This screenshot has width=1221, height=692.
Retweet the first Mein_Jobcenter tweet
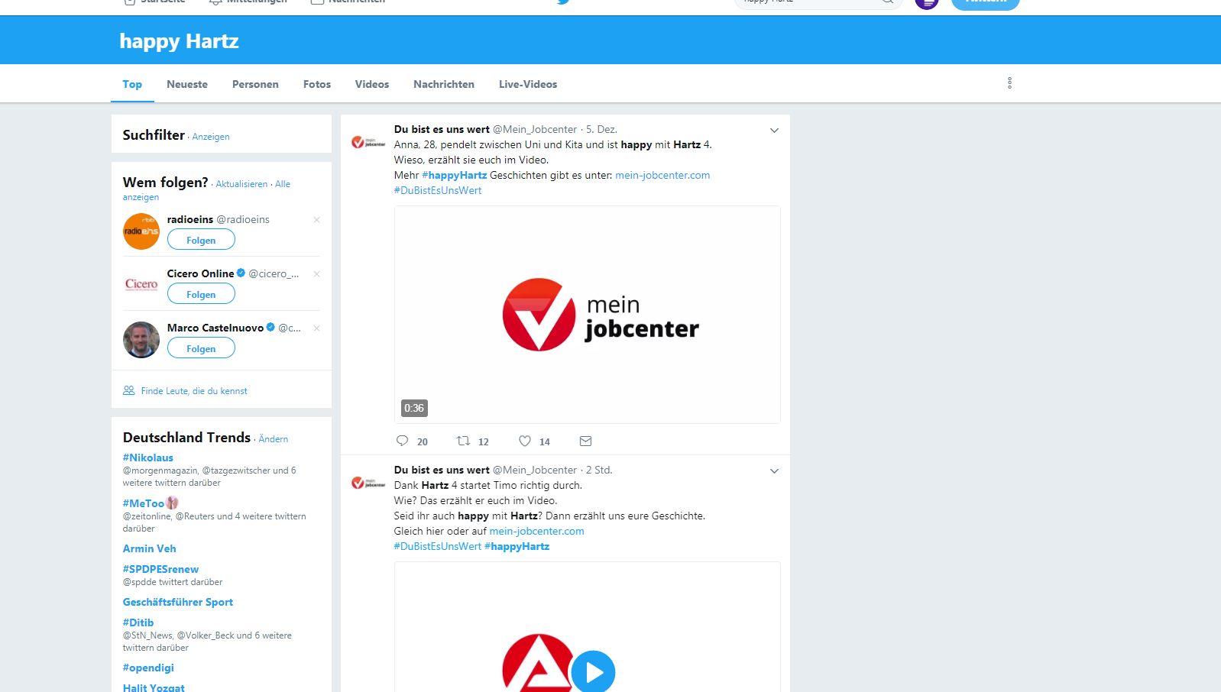[x=463, y=441]
